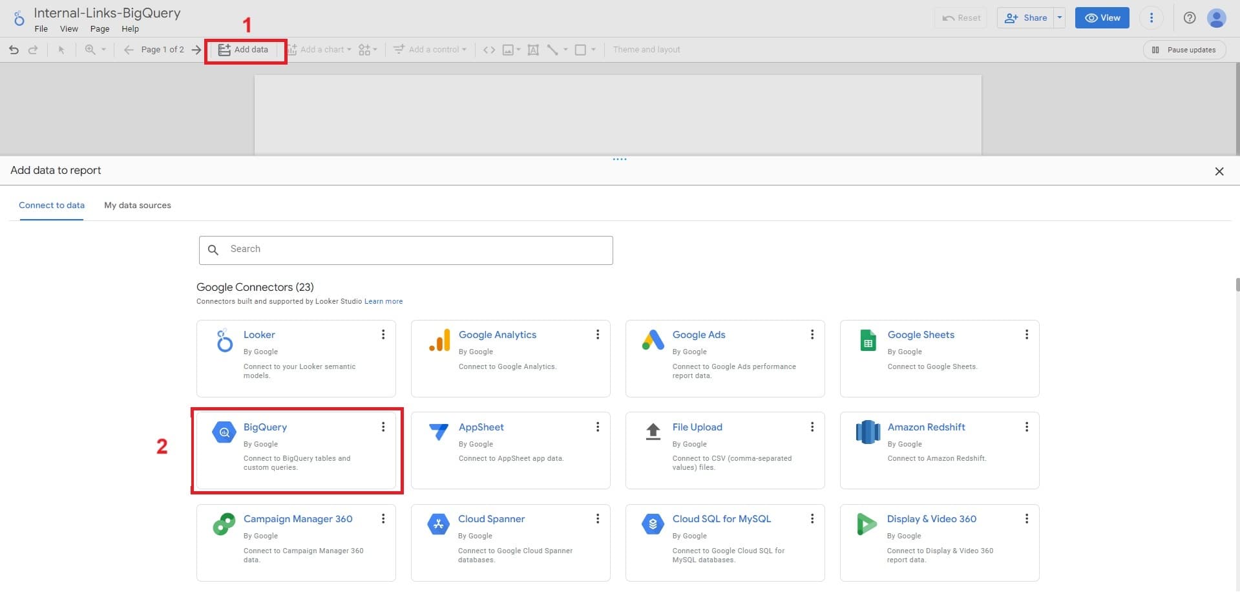Select the Google Analytics connector icon
Screen dimensions: 1240x592
point(439,340)
